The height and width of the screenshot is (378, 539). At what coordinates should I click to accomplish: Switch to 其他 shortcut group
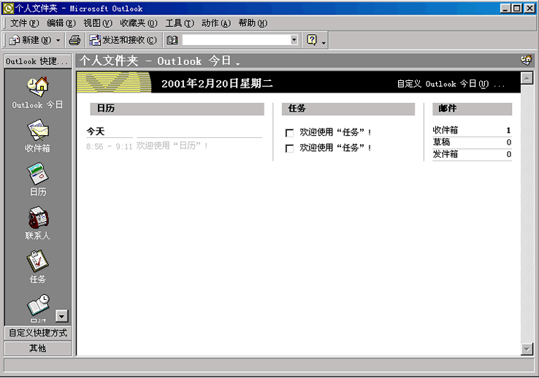38,348
